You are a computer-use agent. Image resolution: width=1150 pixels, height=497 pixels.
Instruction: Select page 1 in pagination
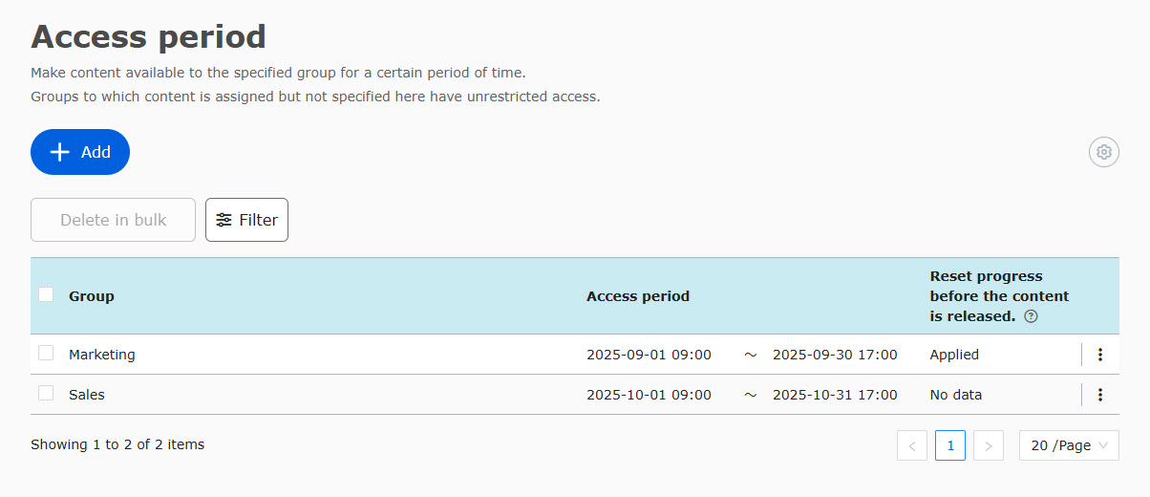click(x=950, y=445)
